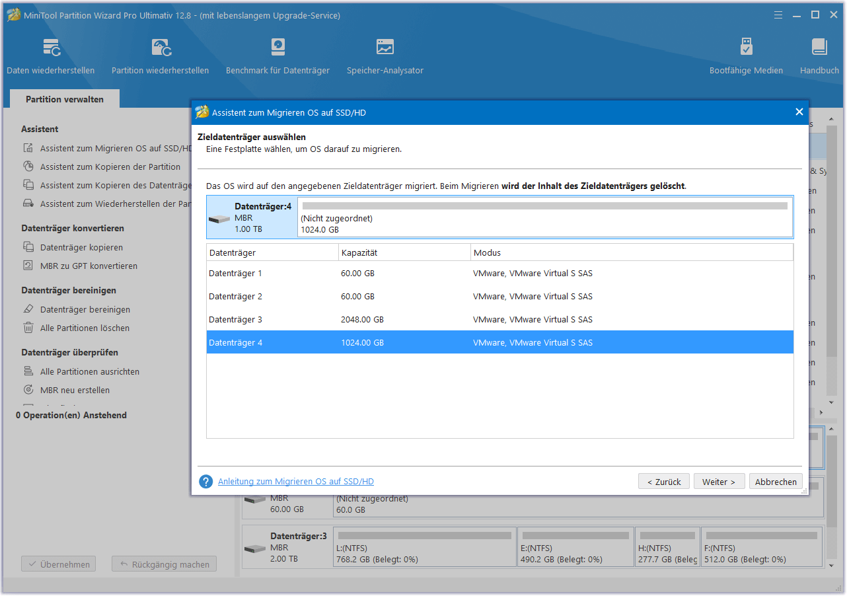Screen dimensions: 847x596
Task: Click 2048.00 GB capacity cell
Action: click(362, 319)
